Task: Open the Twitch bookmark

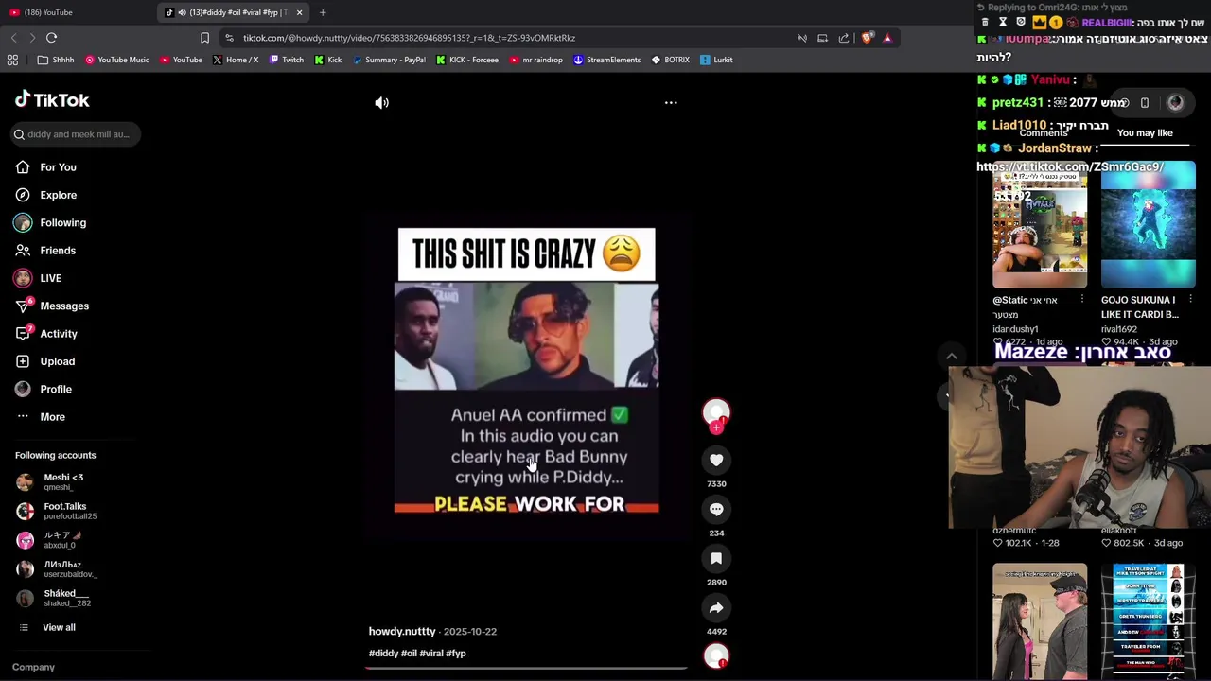Action: (287, 60)
